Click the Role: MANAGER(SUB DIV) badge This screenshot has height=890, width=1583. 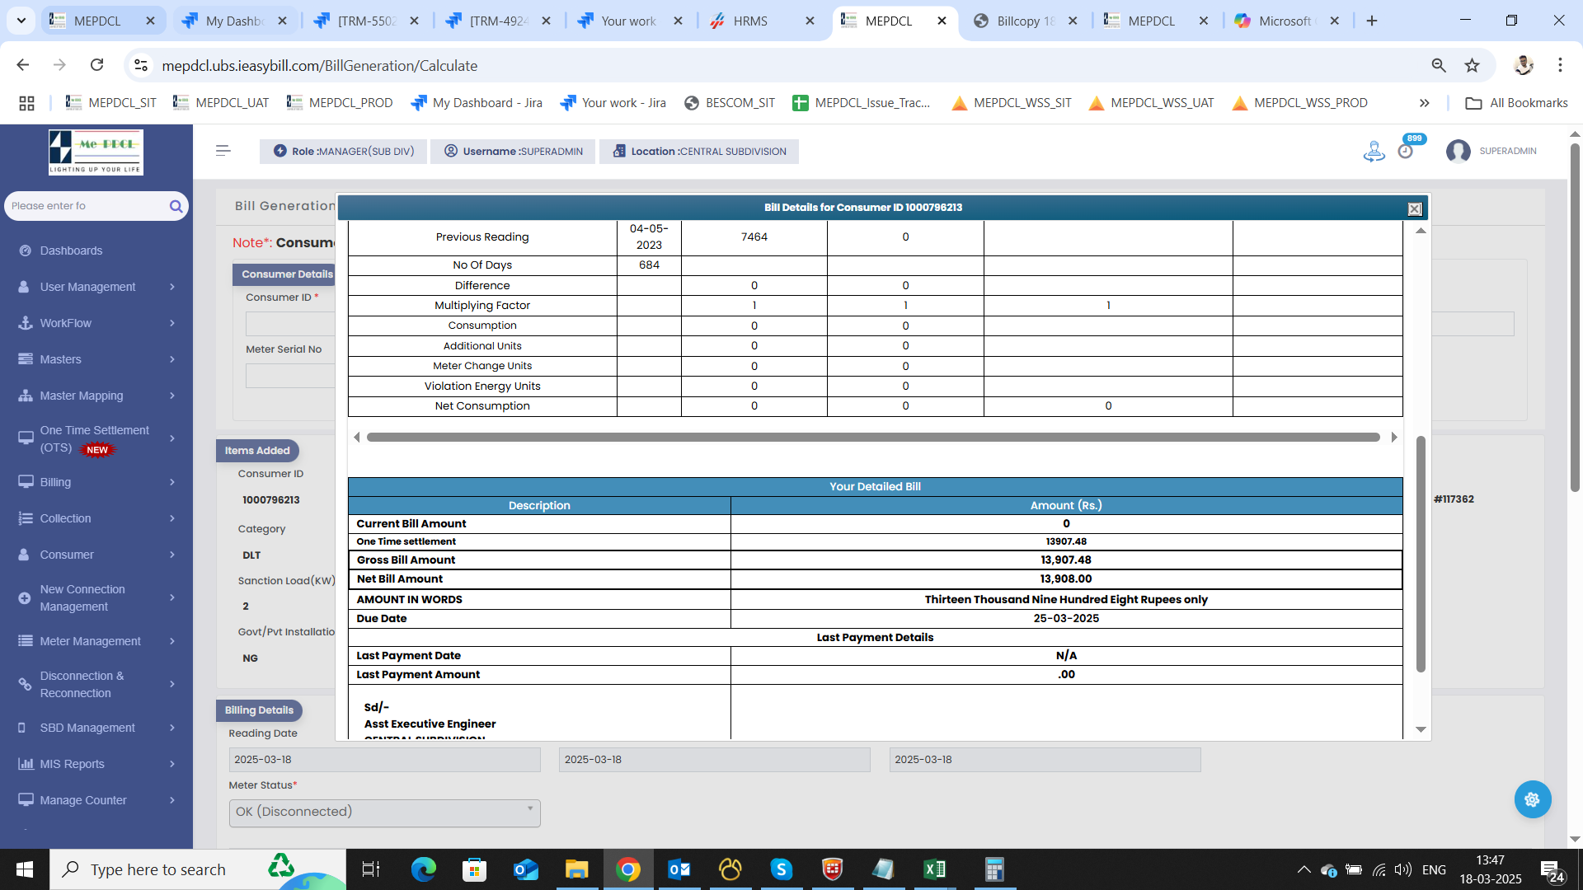coord(343,152)
